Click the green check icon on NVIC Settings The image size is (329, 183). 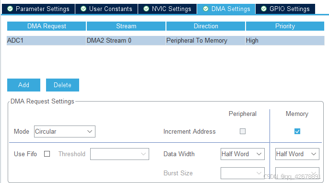(146, 9)
